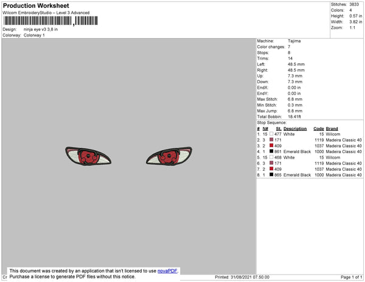
Task: Click the 'Color changes:' label
Action: [x=271, y=47]
